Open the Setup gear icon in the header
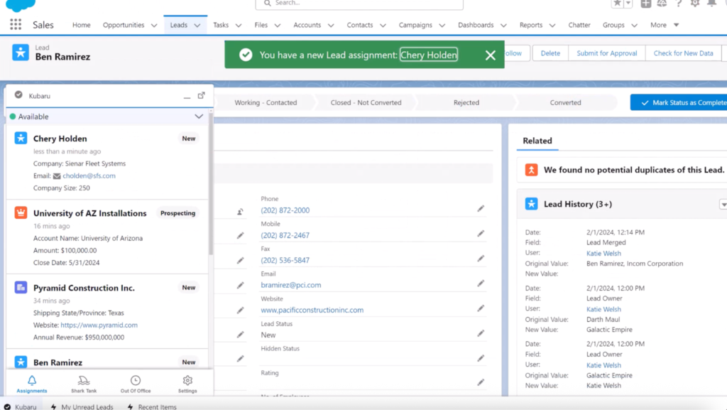This screenshot has height=410, width=727. pyautogui.click(x=695, y=4)
